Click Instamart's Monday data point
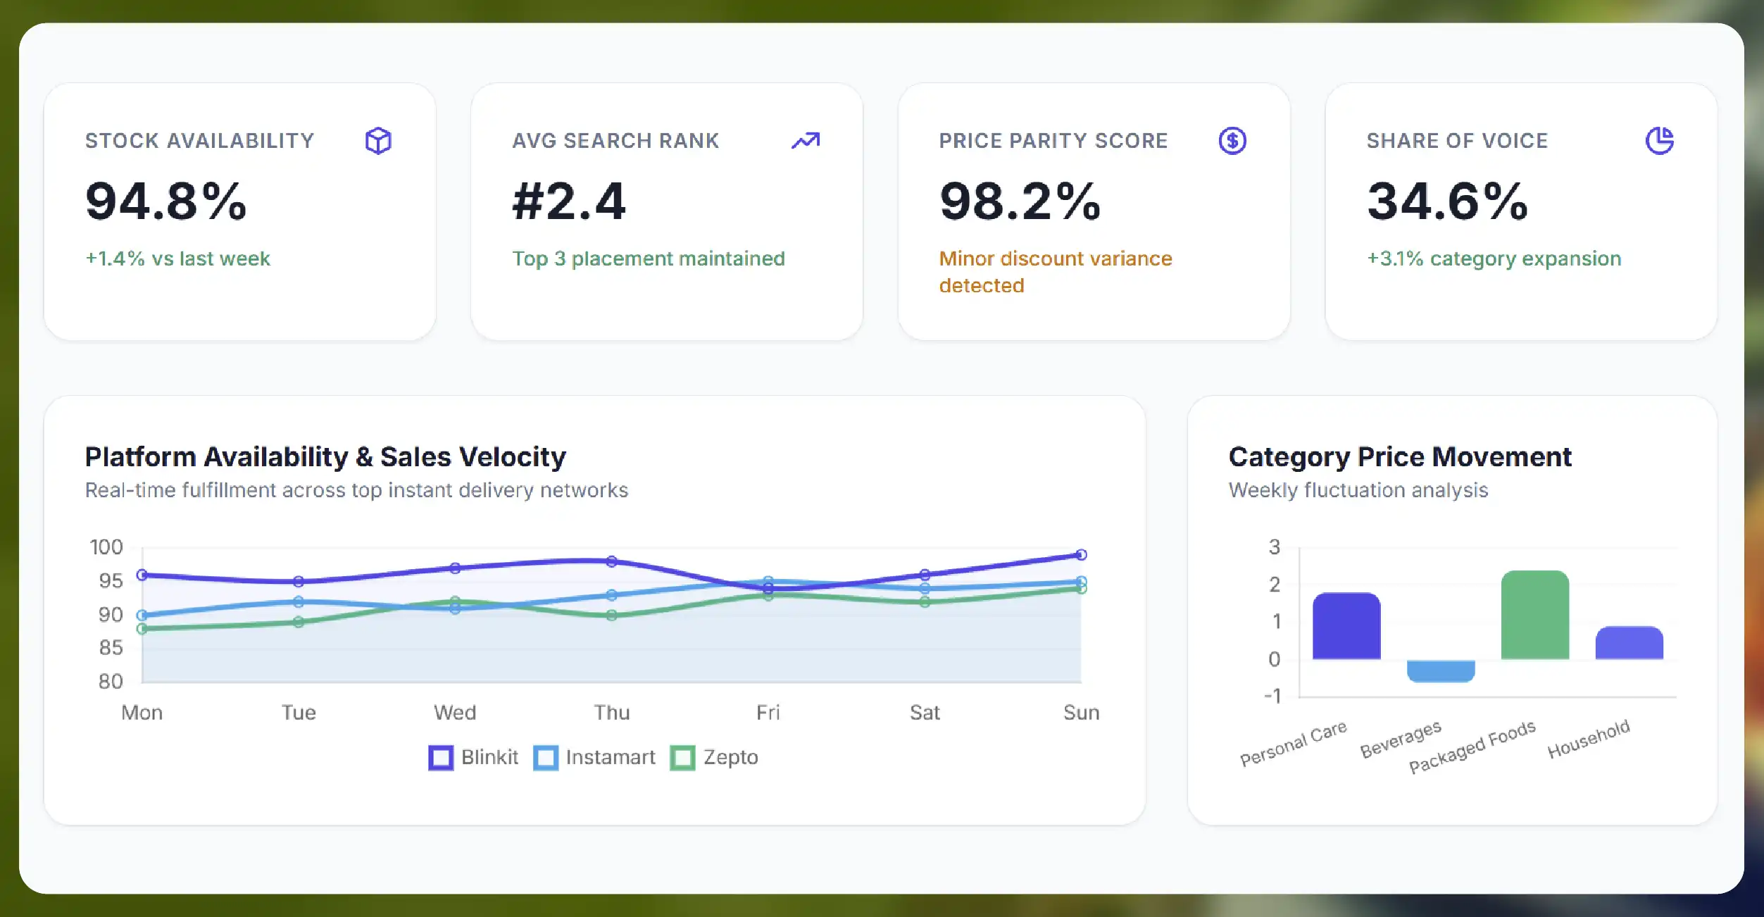 pos(142,615)
